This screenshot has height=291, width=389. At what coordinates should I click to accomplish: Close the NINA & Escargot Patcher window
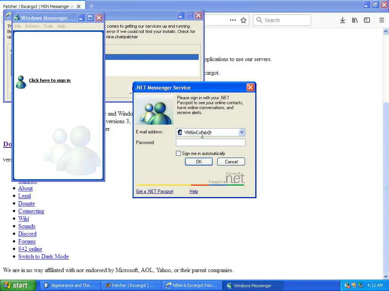click(198, 15)
